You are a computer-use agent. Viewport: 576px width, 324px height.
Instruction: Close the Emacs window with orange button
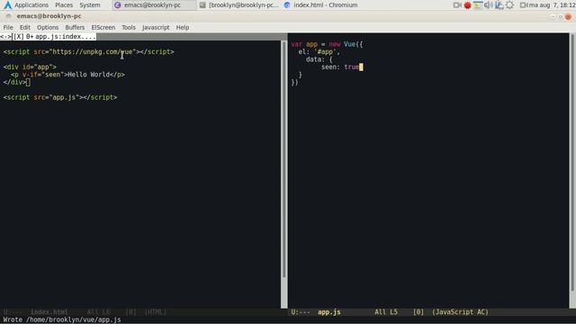(x=568, y=16)
